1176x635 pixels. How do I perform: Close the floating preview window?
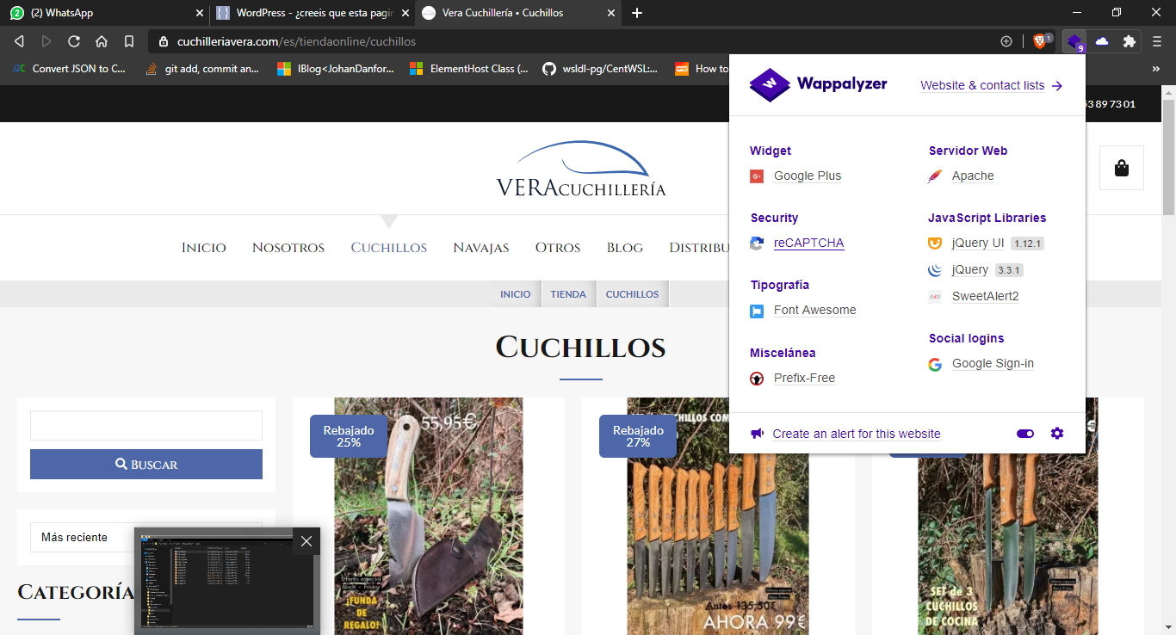click(x=306, y=541)
